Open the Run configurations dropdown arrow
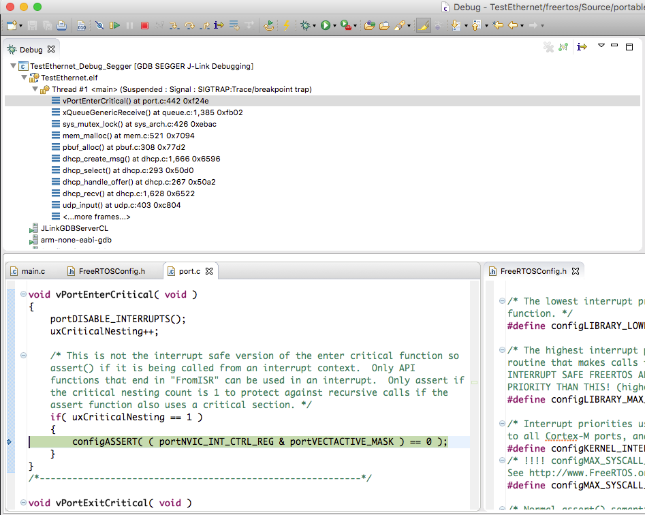The width and height of the screenshot is (645, 515). pyautogui.click(x=334, y=26)
